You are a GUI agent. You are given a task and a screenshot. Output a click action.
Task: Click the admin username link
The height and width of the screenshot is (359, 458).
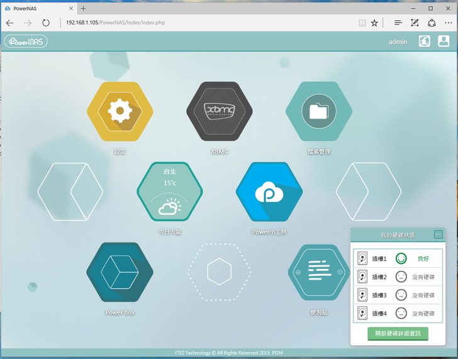point(398,42)
